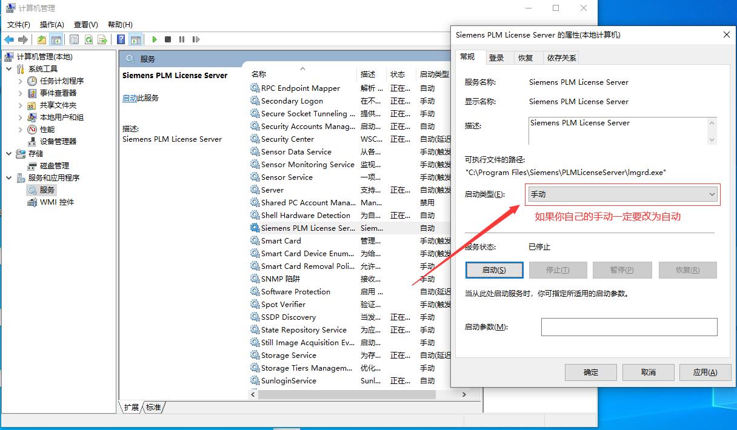The width and height of the screenshot is (737, 430).
Task: Click the Stop Service square toolbar icon
Action: point(168,39)
